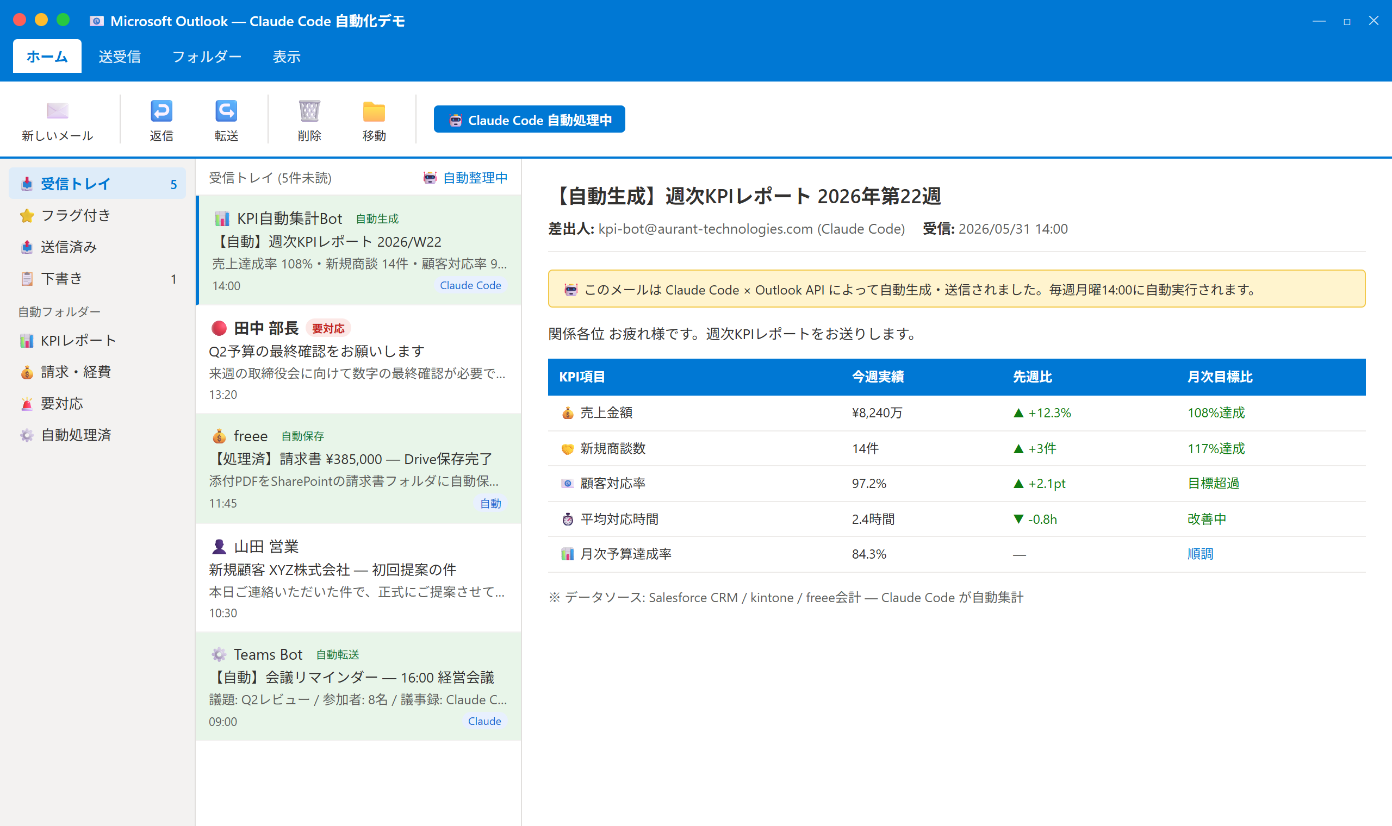The height and width of the screenshot is (826, 1392).
Task: Open the ホーム ribbon tab
Action: [47, 56]
